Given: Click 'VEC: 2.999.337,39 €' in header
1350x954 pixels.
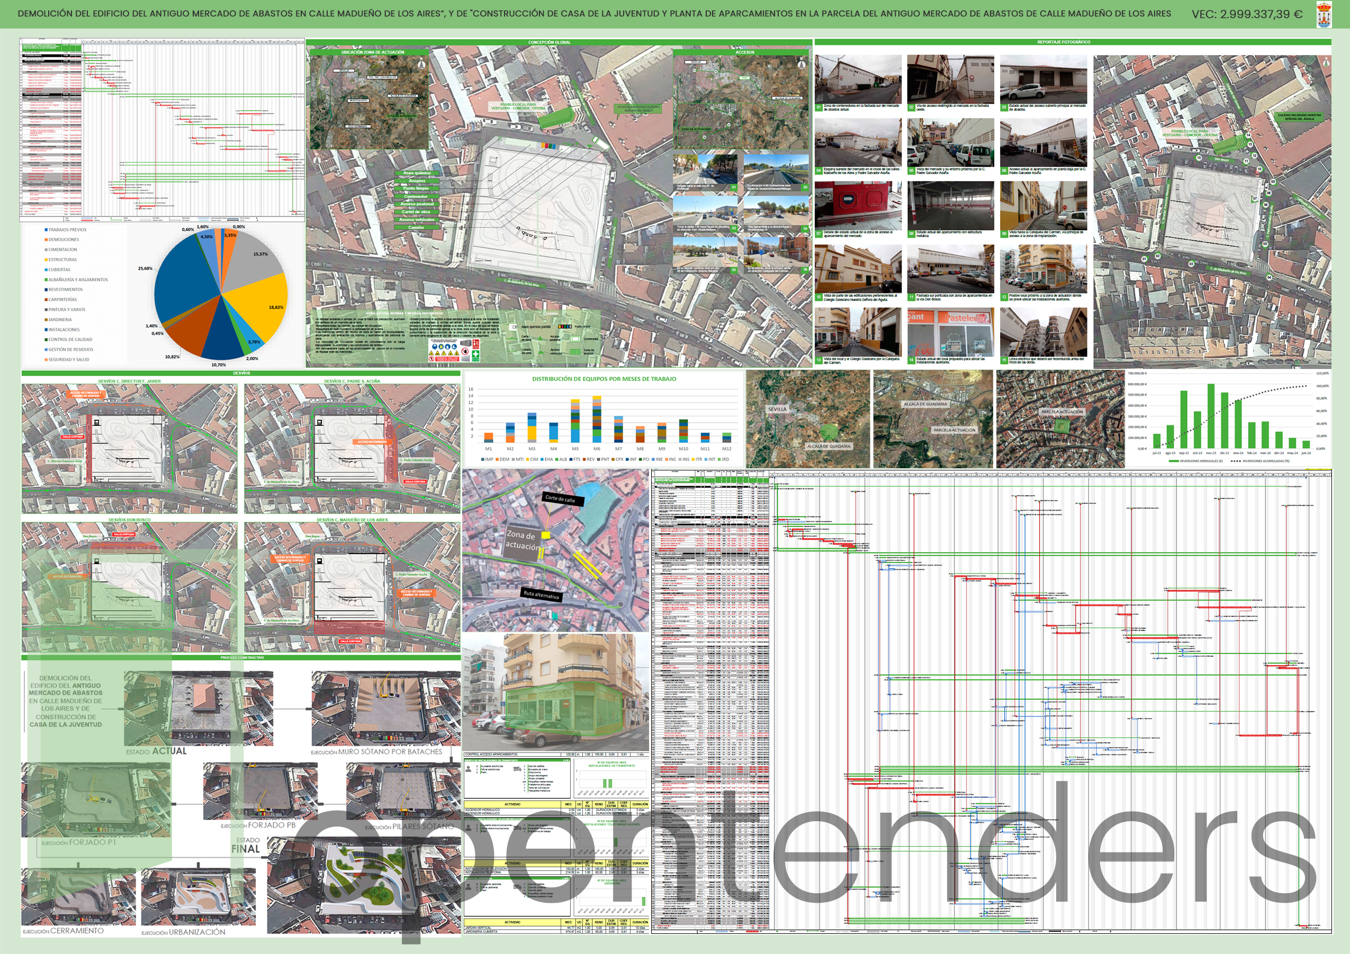Looking at the screenshot, I should pyautogui.click(x=1247, y=14).
